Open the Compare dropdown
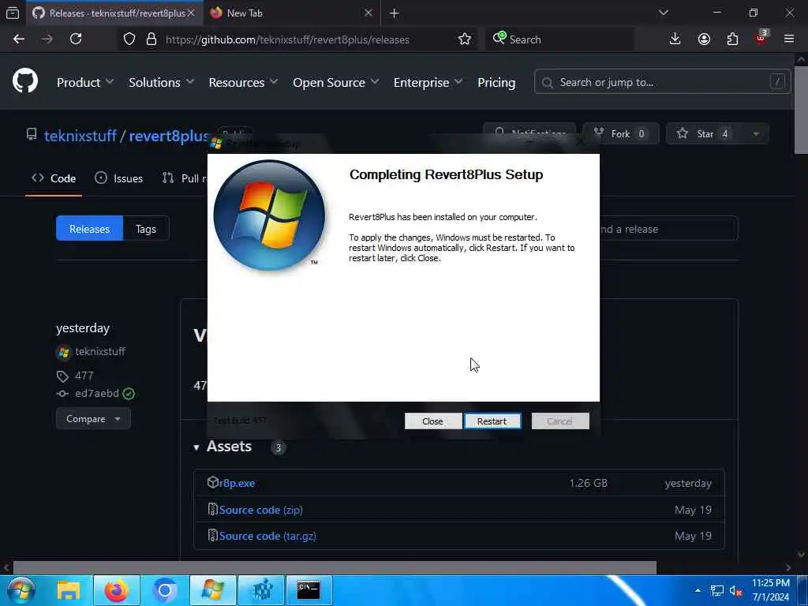This screenshot has height=606, width=808. pyautogui.click(x=93, y=418)
